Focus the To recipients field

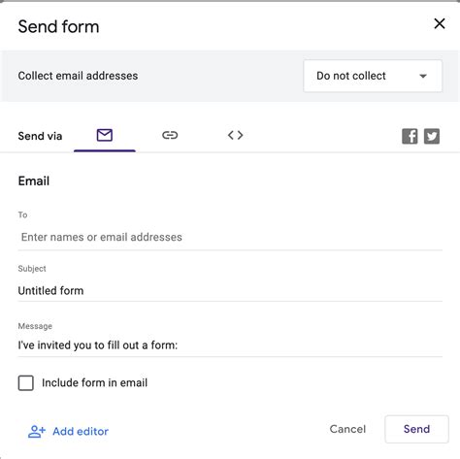(230, 237)
